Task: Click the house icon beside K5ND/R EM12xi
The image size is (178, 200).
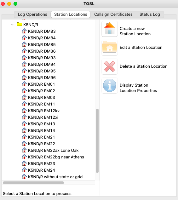Action: (x=24, y=117)
